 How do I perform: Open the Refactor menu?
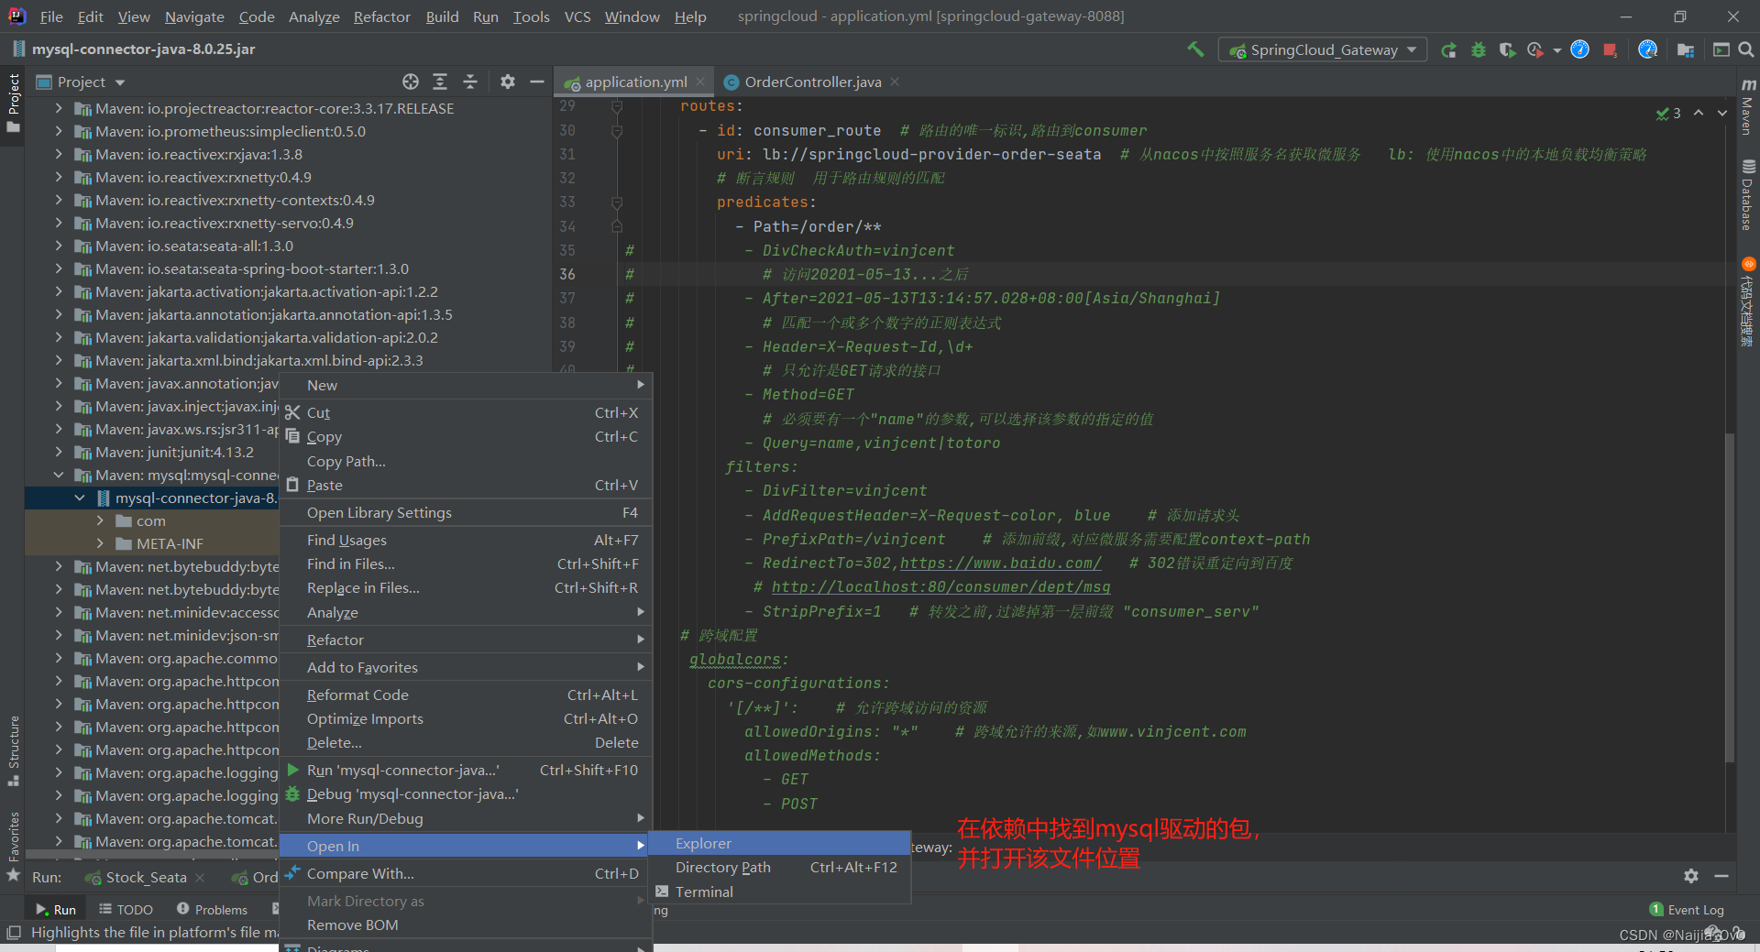click(x=381, y=16)
